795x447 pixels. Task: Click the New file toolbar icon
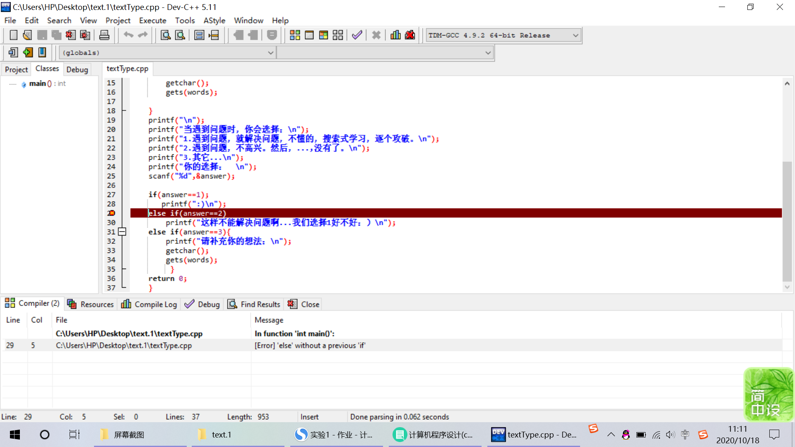13,35
